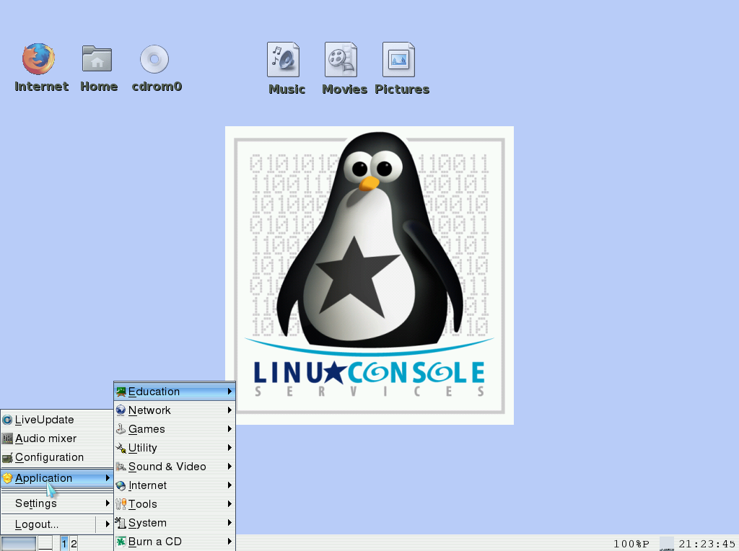Open the Music folder icon
This screenshot has height=551, width=739.
[x=284, y=60]
